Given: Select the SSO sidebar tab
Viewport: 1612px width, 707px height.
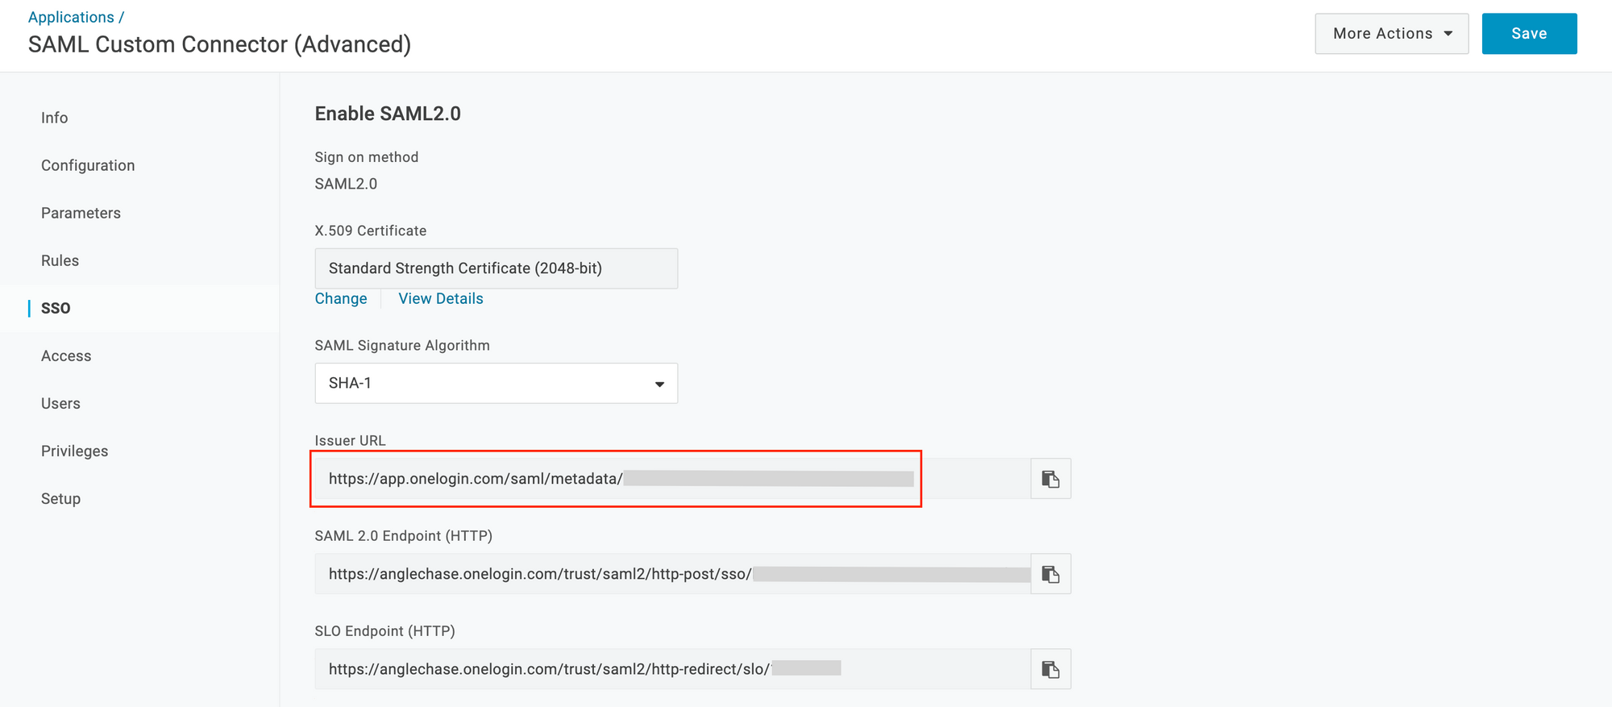Looking at the screenshot, I should click(x=56, y=308).
